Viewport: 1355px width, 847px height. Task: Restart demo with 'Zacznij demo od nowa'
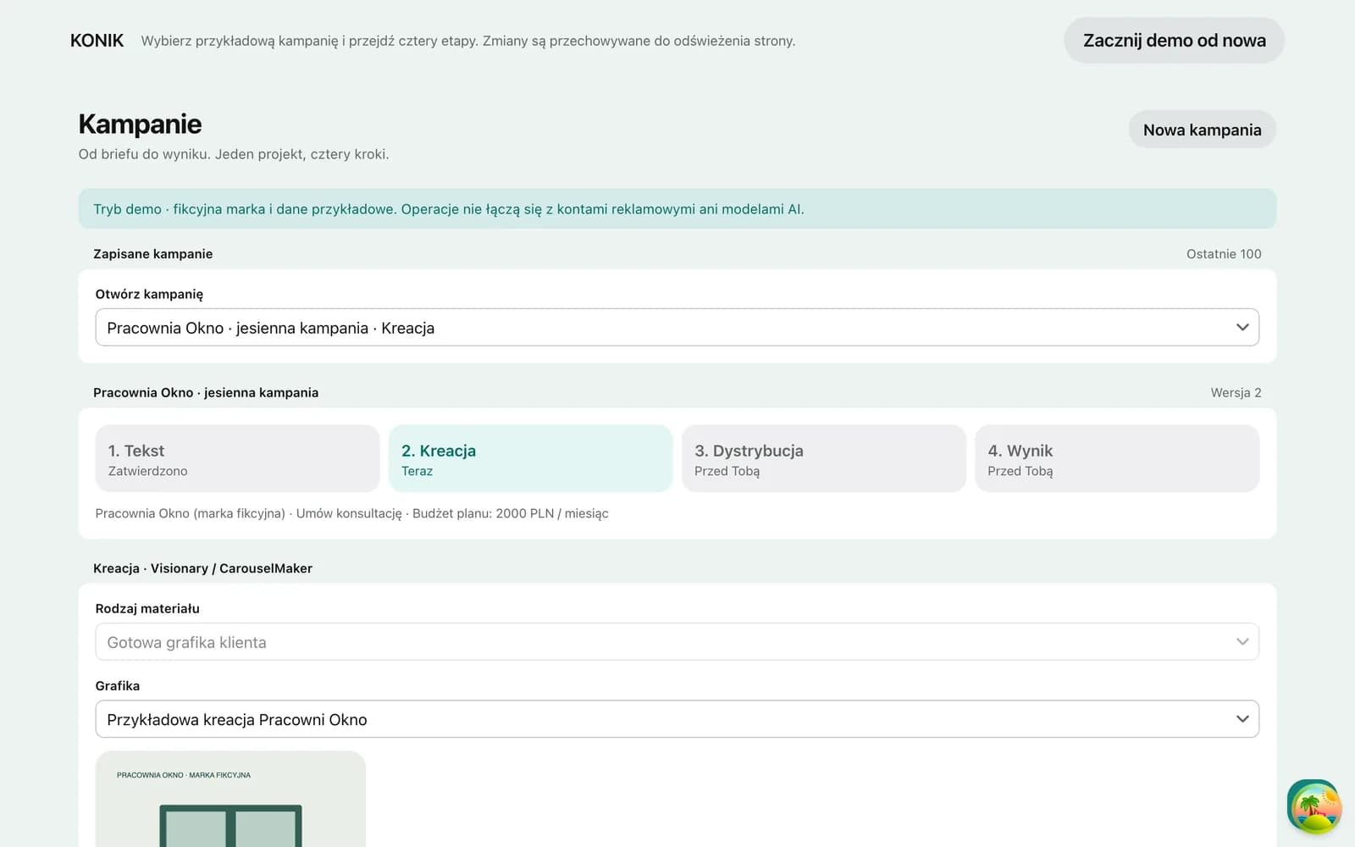point(1174,41)
